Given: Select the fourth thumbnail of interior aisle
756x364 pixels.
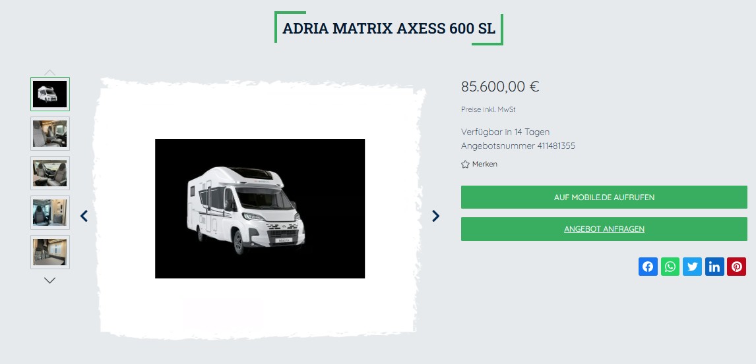Looking at the screenshot, I should [50, 213].
